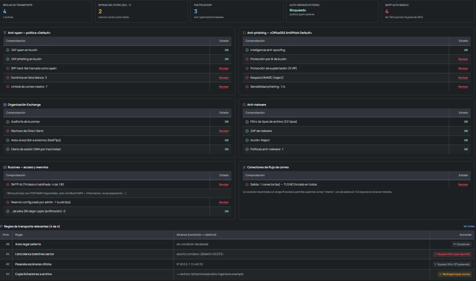
Task: Open Revisar for Rechazo de Direct Send
Action: click(224, 131)
